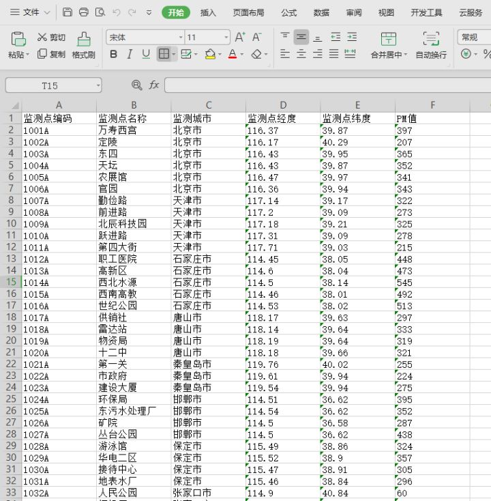The image size is (491, 501).
Task: Click 格式刷 format painter
Action: [84, 46]
